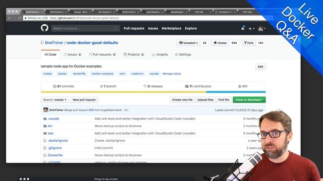Open the .dockerignore file name
Viewport: 323px width, 181px height.
[58, 141]
